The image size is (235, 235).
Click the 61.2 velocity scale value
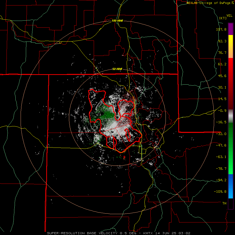coord(222,64)
